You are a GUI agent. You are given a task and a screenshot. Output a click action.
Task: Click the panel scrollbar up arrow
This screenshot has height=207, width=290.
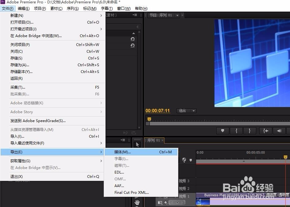pyautogui.click(x=139, y=32)
